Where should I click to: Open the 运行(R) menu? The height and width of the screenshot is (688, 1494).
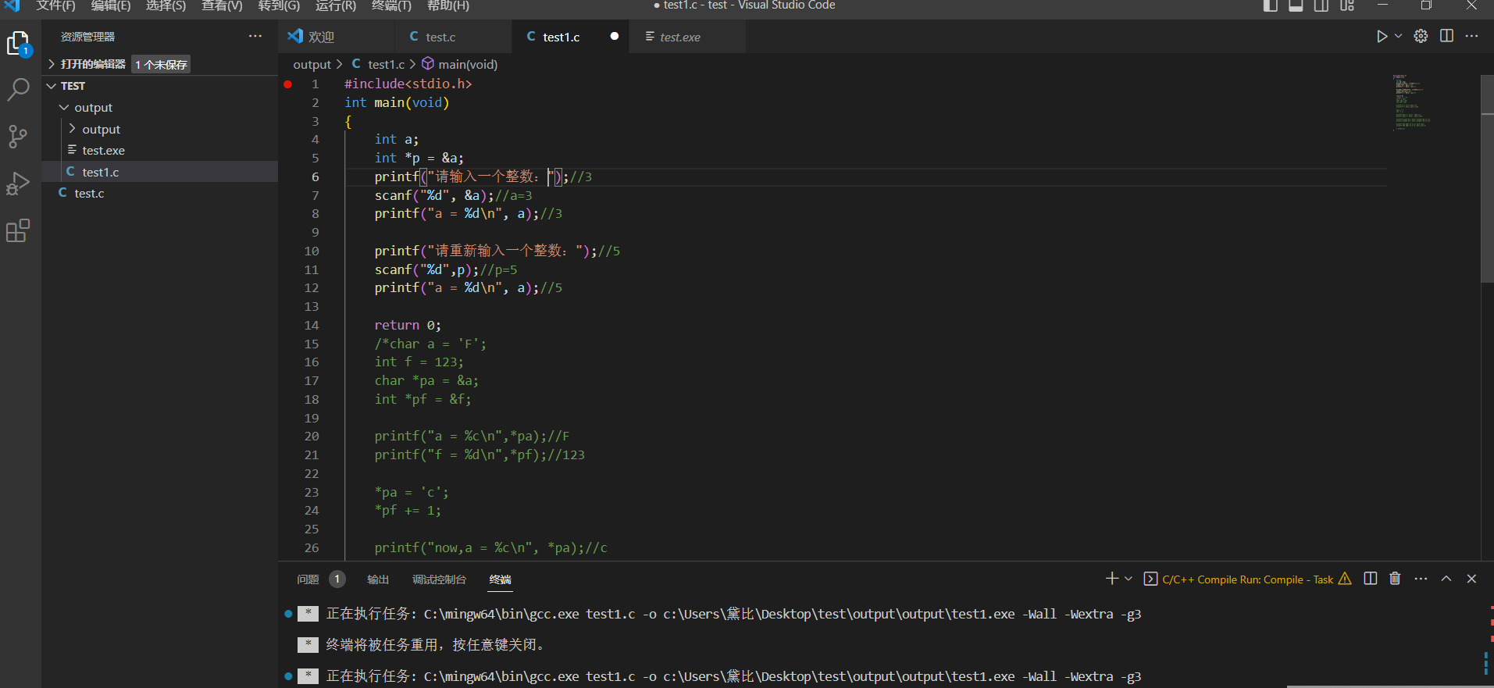pos(336,6)
